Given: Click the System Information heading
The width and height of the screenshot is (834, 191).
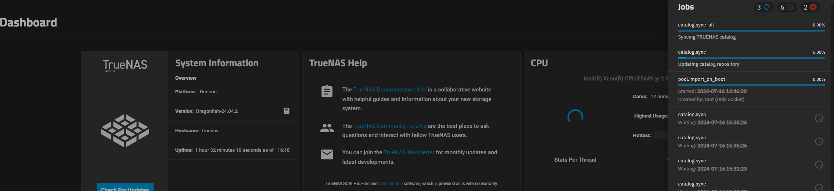Looking at the screenshot, I should [x=217, y=63].
